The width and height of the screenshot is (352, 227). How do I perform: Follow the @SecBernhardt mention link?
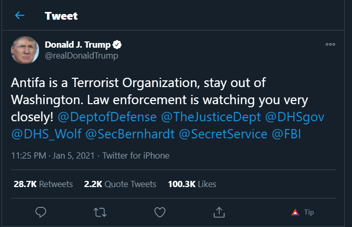[130, 134]
